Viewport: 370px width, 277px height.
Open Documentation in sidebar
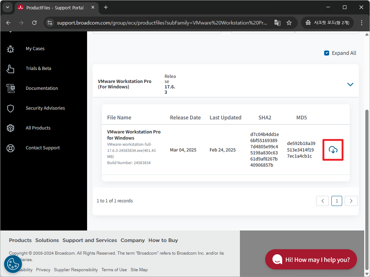click(x=42, y=88)
